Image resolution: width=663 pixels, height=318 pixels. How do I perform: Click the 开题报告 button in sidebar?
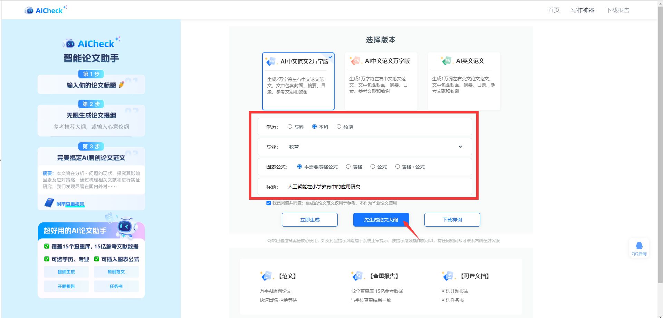66,286
